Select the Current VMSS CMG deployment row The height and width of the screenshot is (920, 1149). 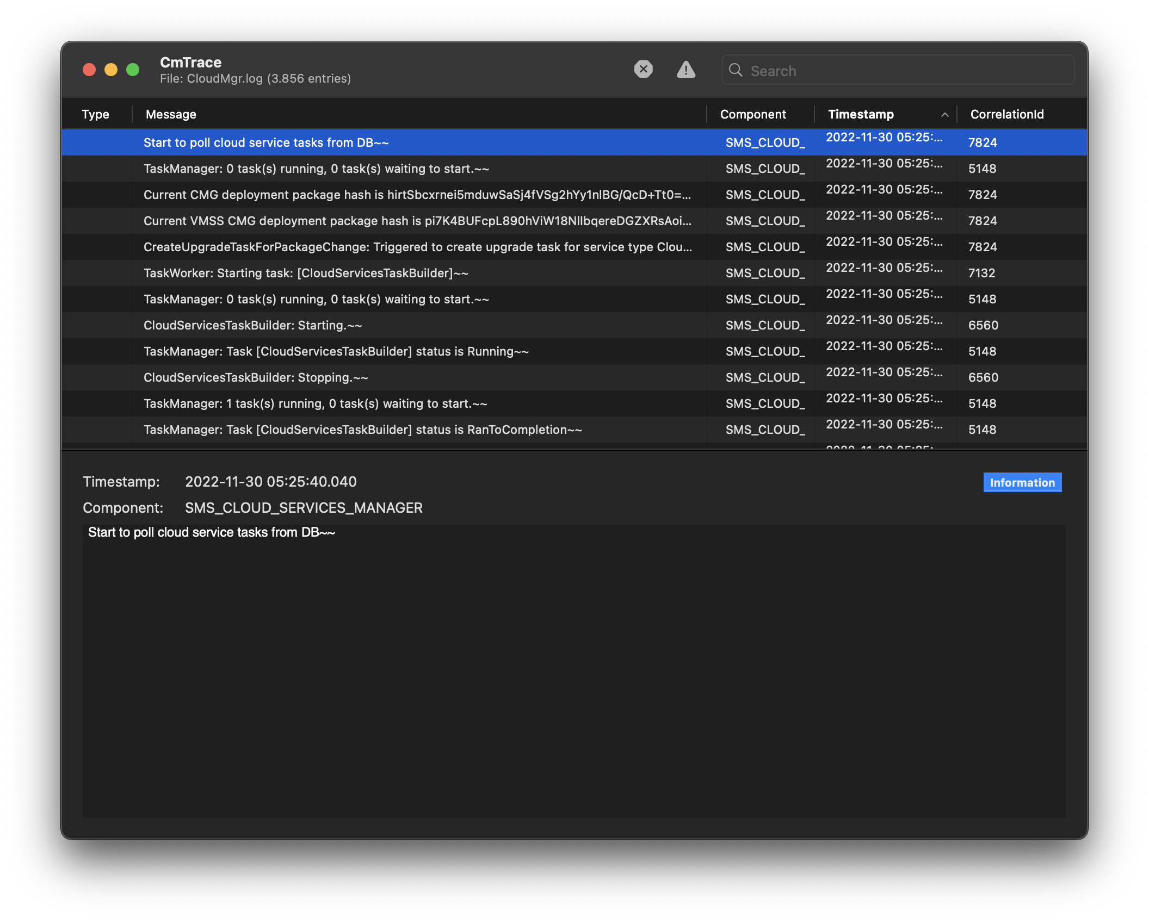(x=417, y=221)
